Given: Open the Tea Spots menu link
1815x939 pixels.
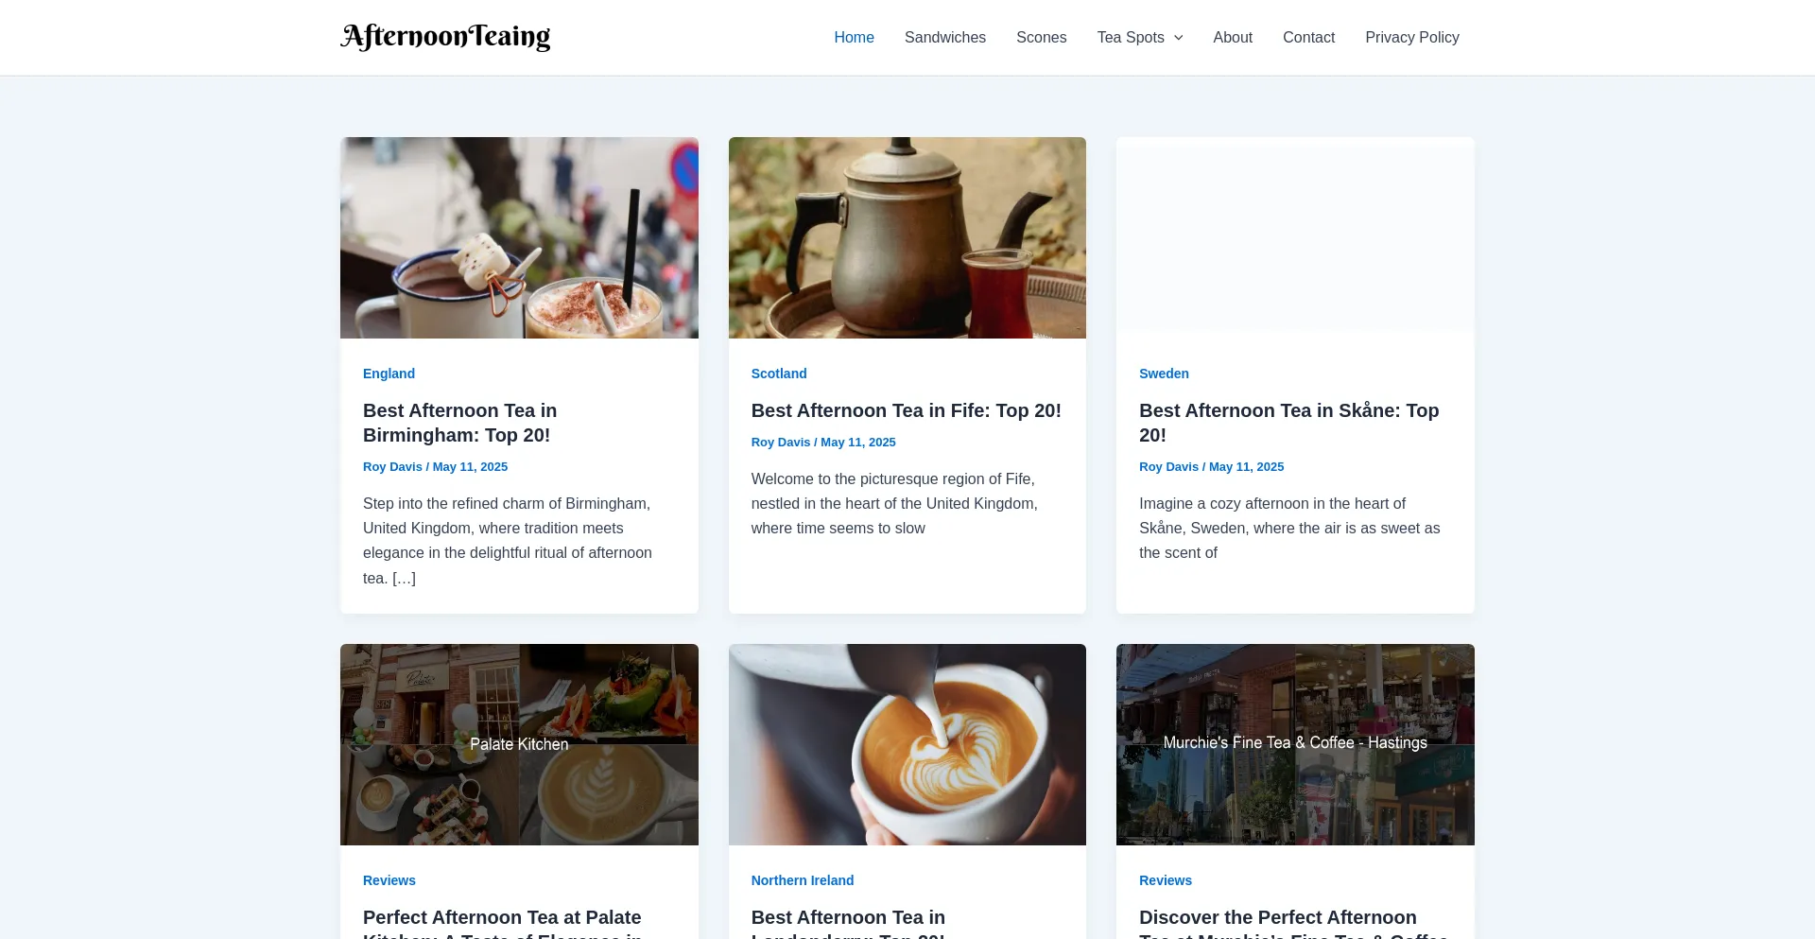Looking at the screenshot, I should [x=1131, y=37].
